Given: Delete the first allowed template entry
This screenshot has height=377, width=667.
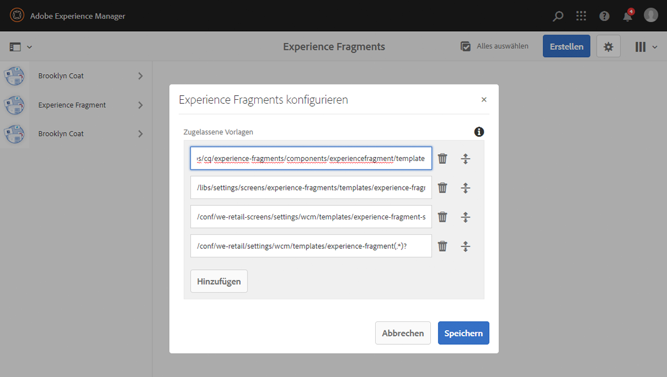Looking at the screenshot, I should point(443,159).
